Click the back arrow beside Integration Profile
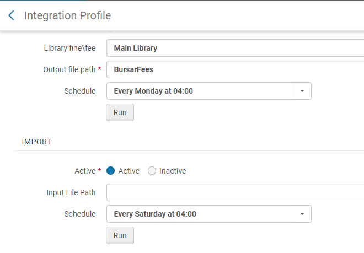The width and height of the screenshot is (364, 253). coord(11,15)
